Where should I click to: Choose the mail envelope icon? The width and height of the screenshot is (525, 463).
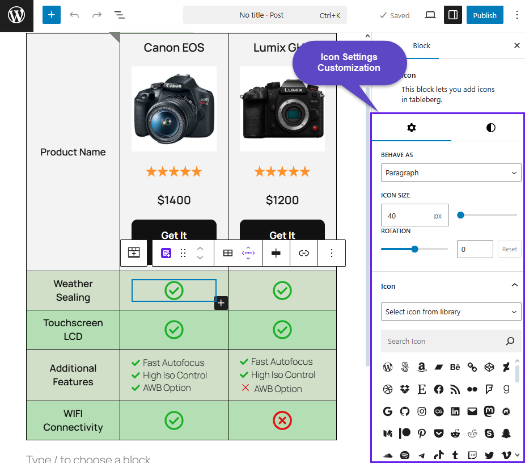point(472,411)
